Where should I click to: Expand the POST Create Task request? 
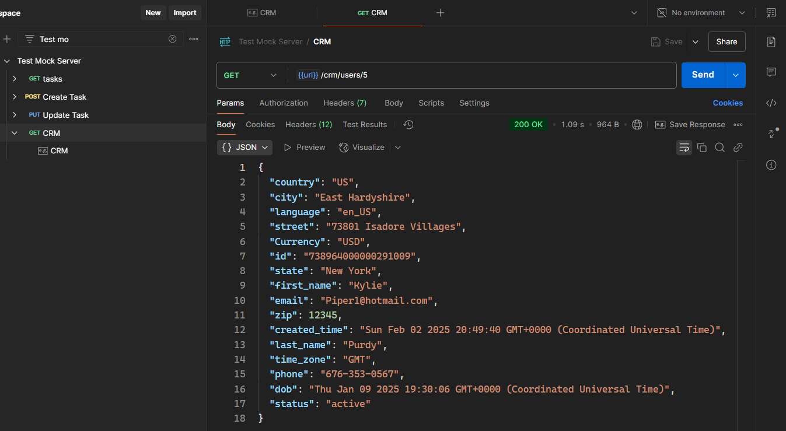[x=15, y=97]
